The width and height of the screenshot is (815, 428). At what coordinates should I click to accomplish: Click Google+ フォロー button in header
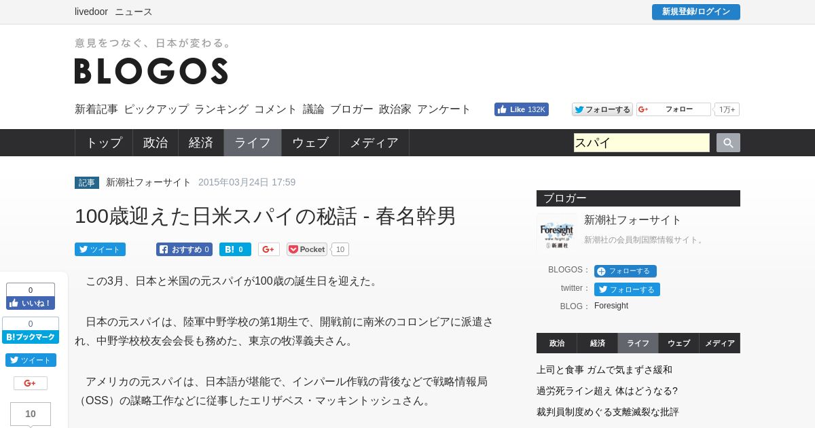click(674, 109)
